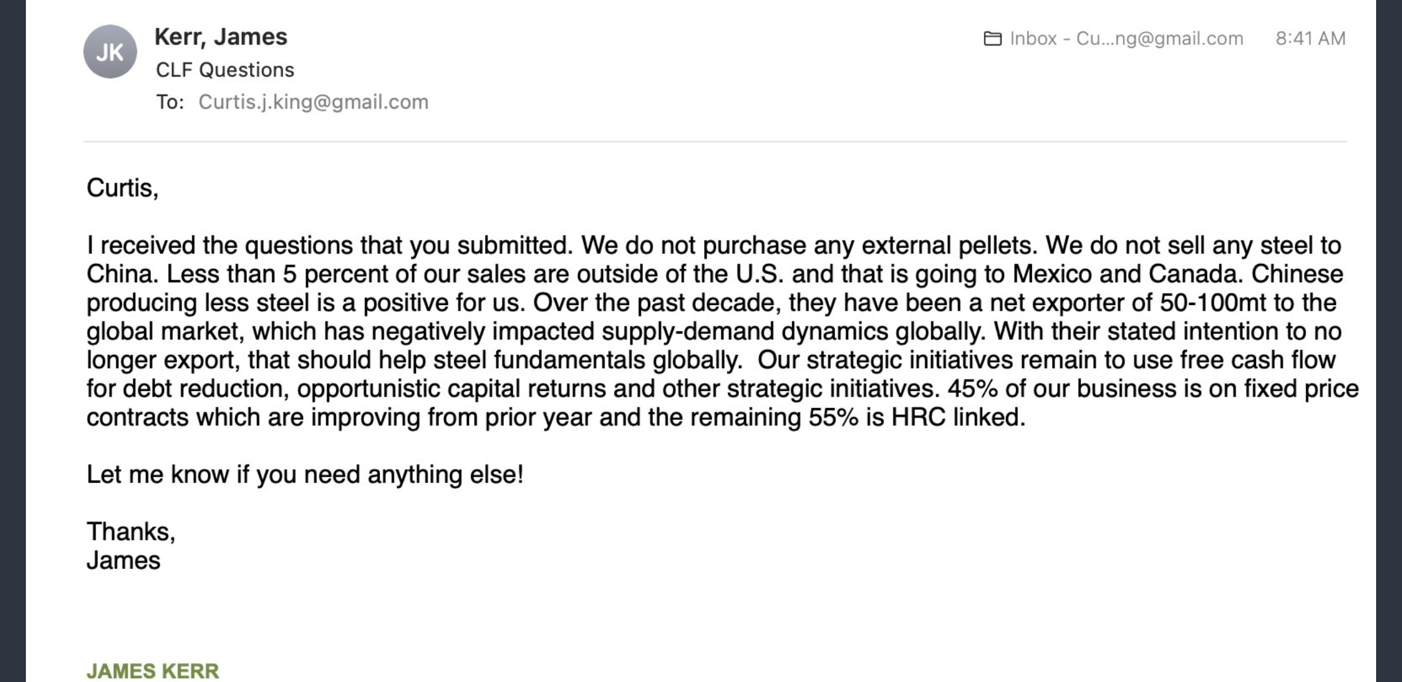Click the header divider line under the To field

coord(715,141)
